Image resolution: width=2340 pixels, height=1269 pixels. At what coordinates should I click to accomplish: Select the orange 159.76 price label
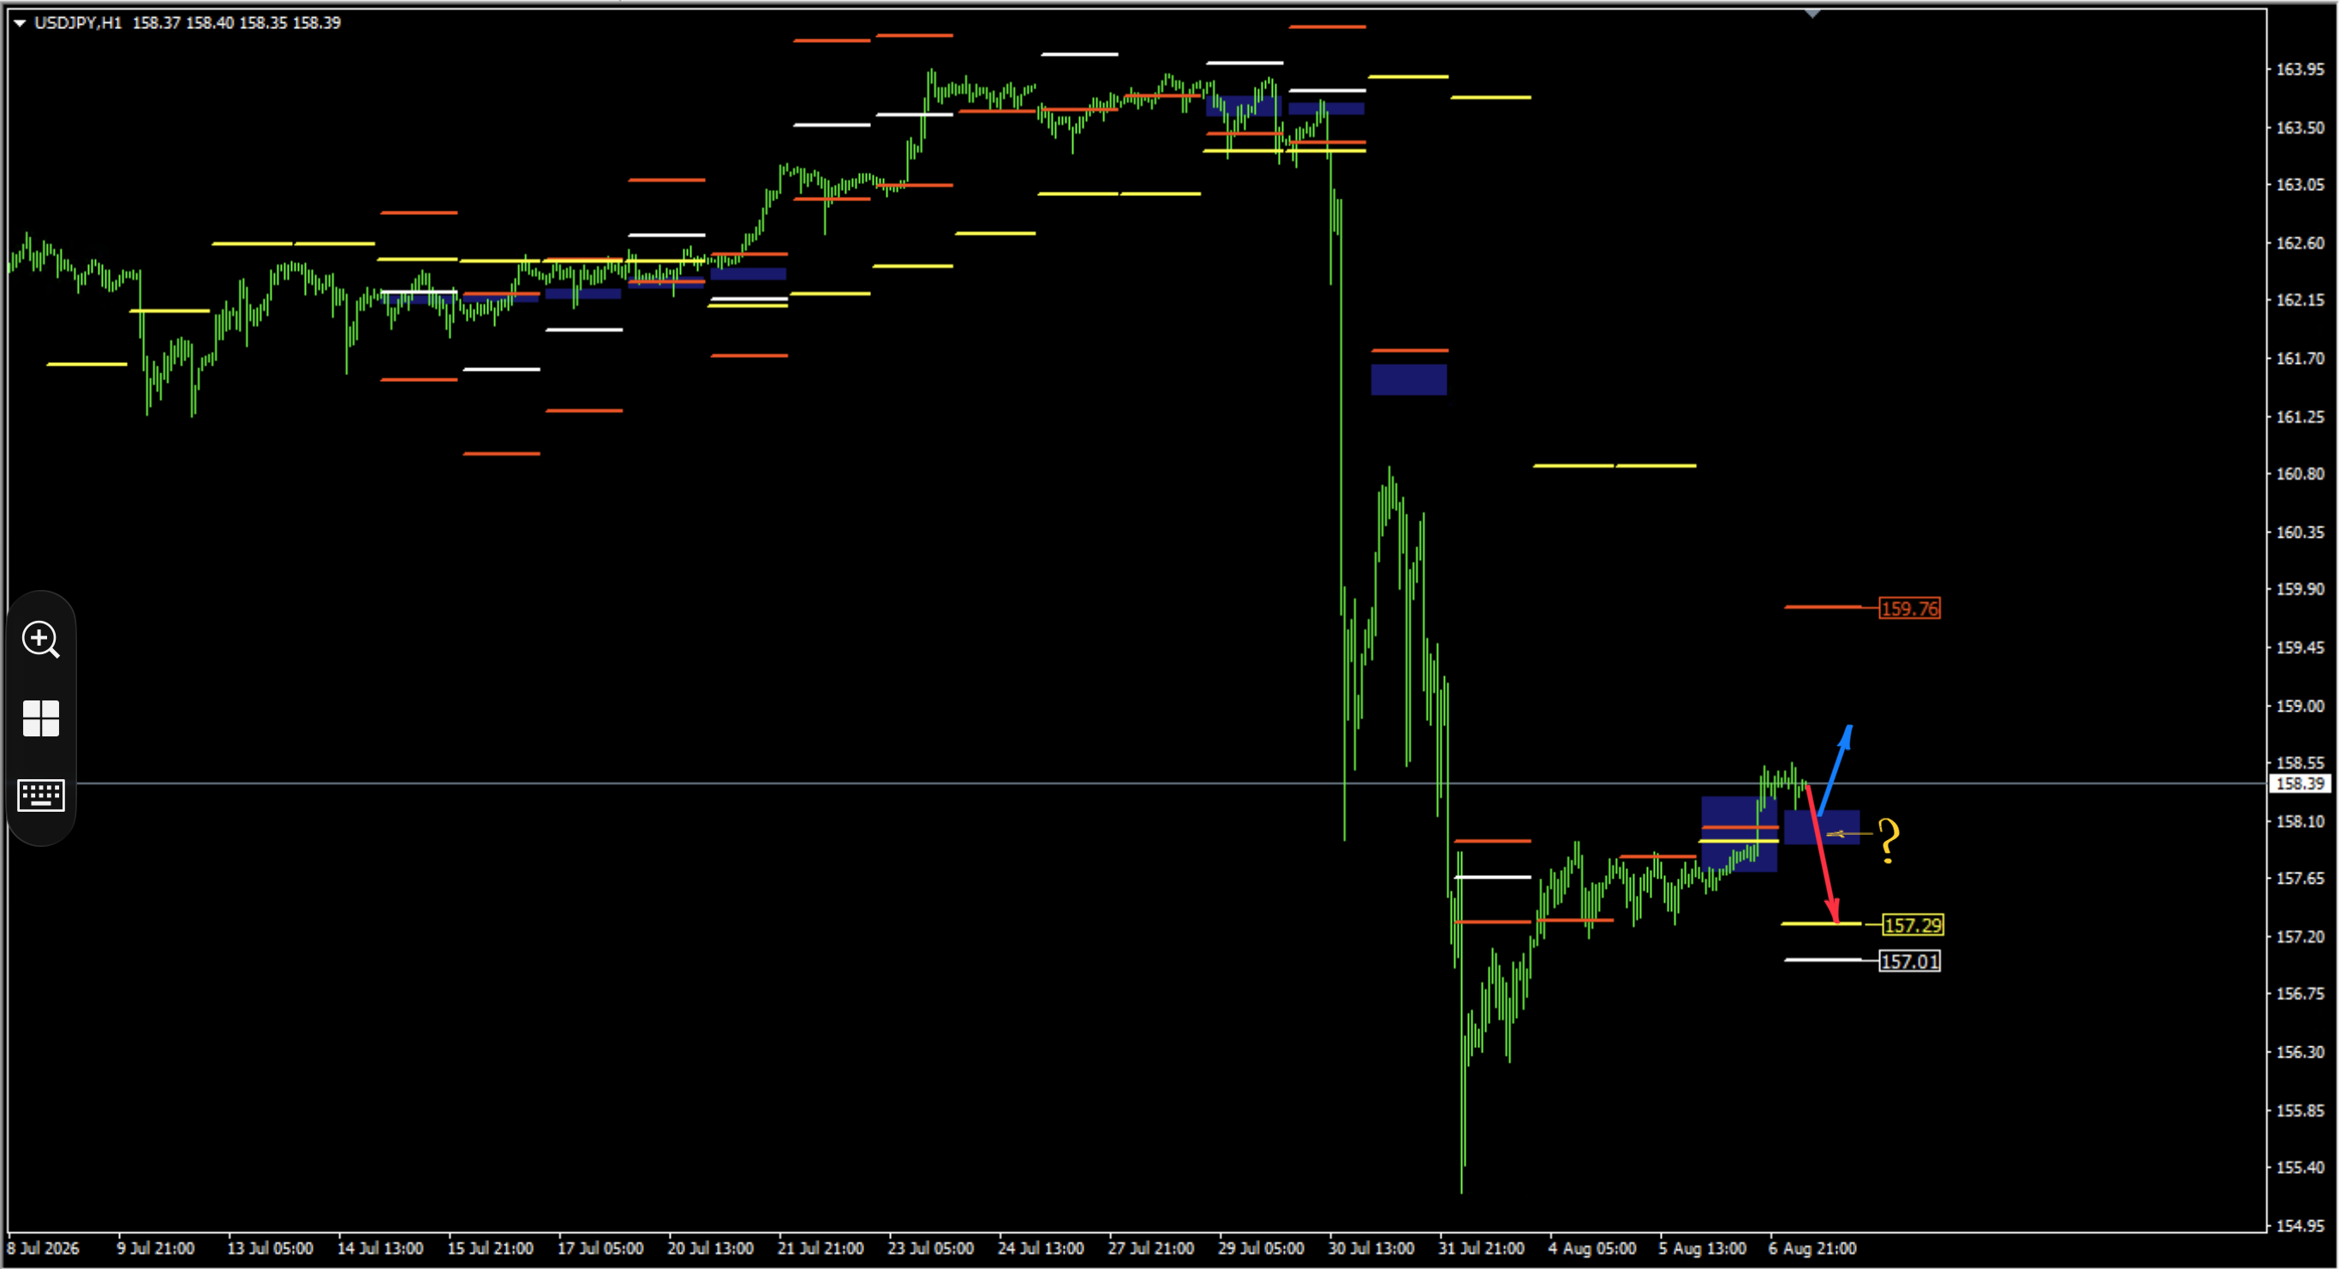[1909, 609]
